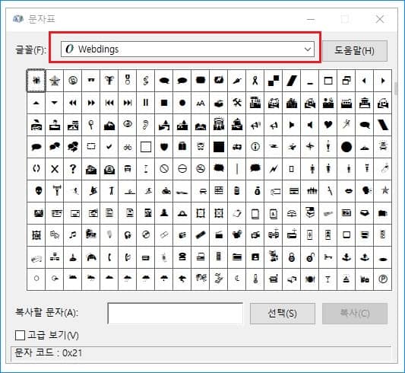Viewport: 405px width, 373px height.
Task: Focus the 복사할 문자 text field
Action: (x=175, y=314)
